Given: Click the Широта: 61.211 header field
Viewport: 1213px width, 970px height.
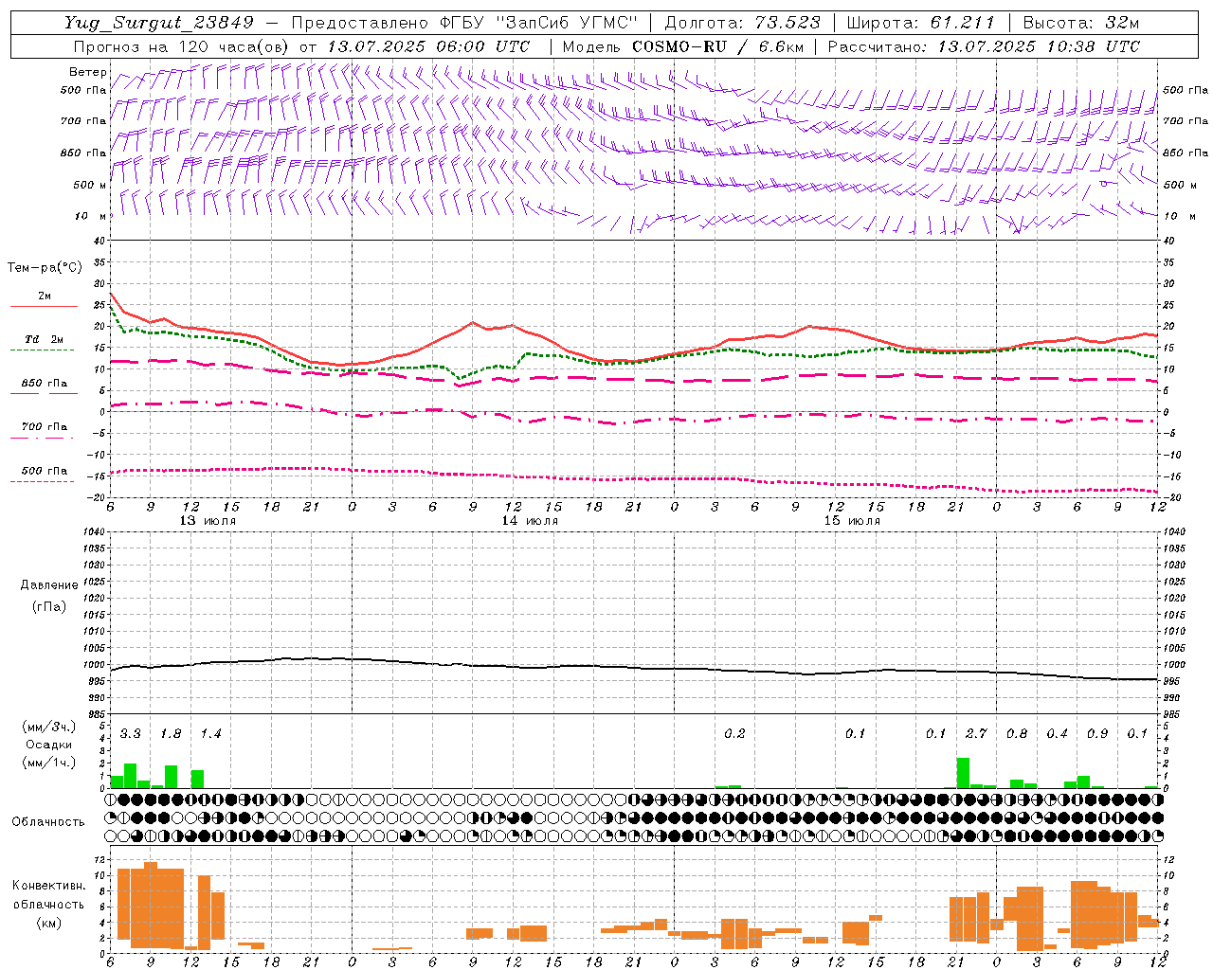Looking at the screenshot, I should (921, 23).
